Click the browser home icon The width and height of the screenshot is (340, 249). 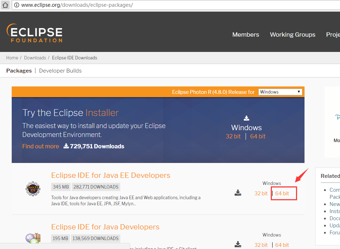click(5, 5)
